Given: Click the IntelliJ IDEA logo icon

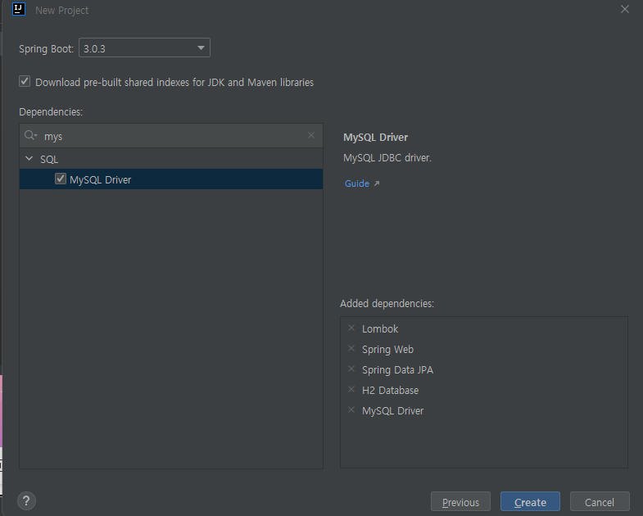Looking at the screenshot, I should tap(19, 9).
